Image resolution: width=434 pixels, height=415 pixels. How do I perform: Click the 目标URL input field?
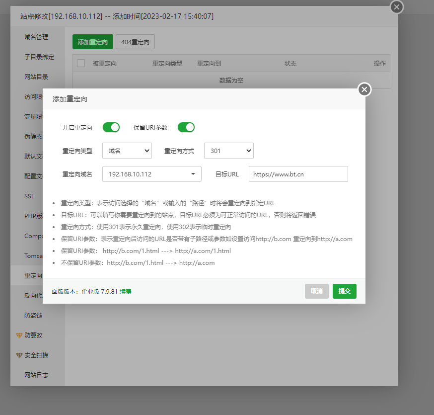tap(298, 174)
